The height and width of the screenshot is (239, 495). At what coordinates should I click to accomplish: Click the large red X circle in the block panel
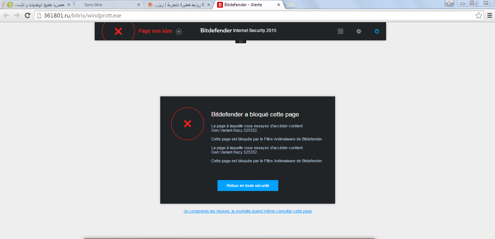click(188, 124)
